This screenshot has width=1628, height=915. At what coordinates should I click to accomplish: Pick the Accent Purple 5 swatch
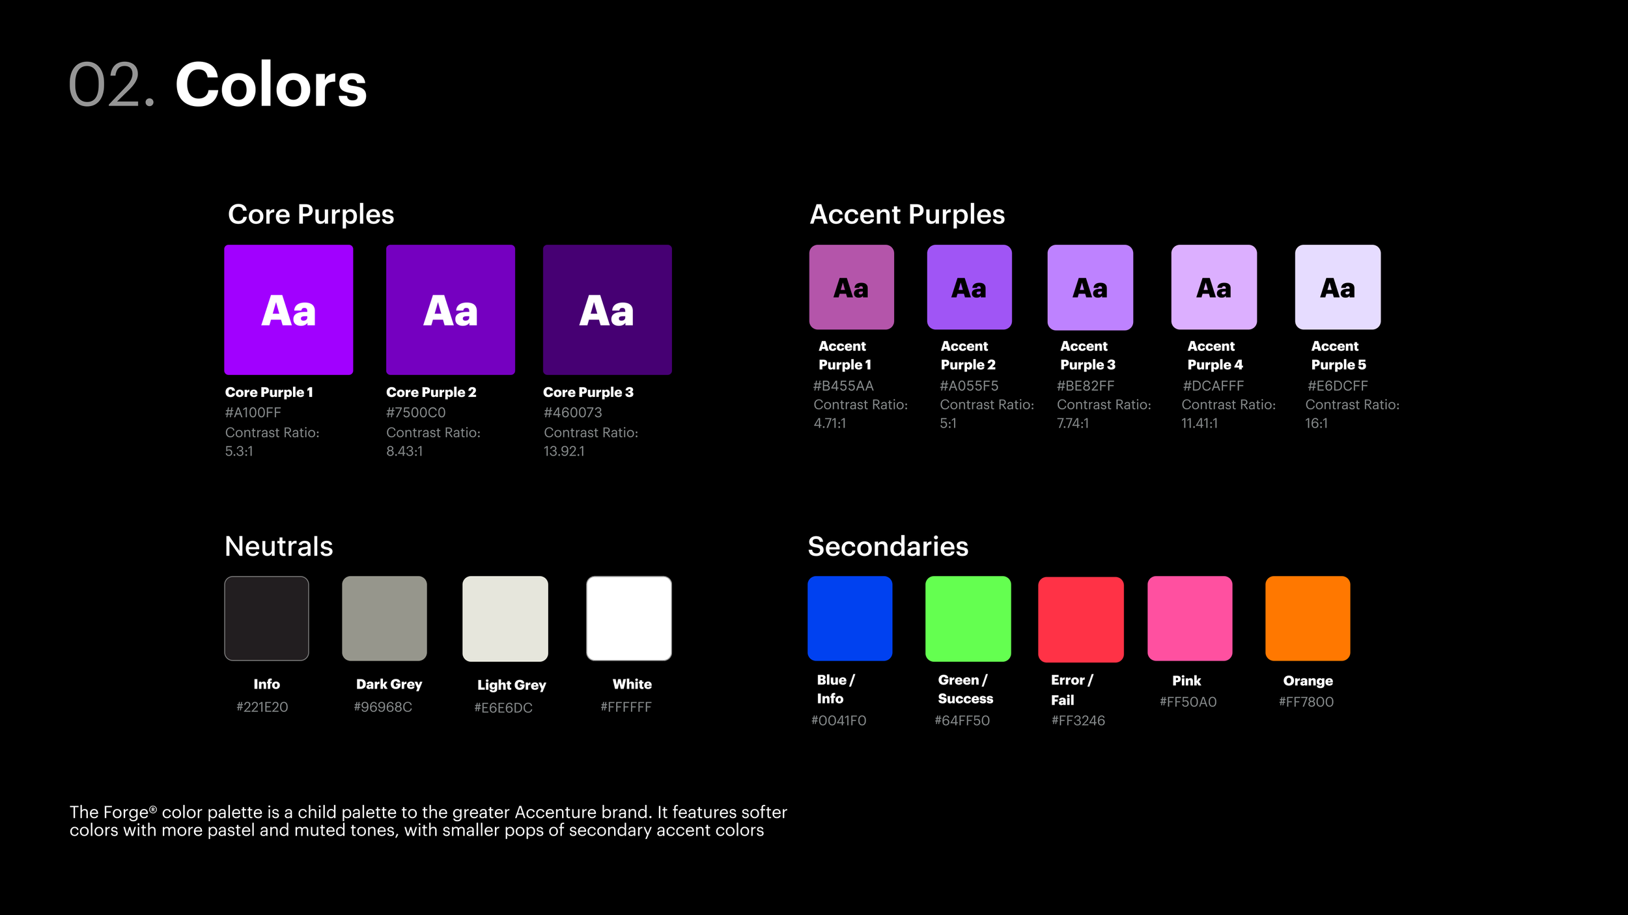click(x=1338, y=287)
